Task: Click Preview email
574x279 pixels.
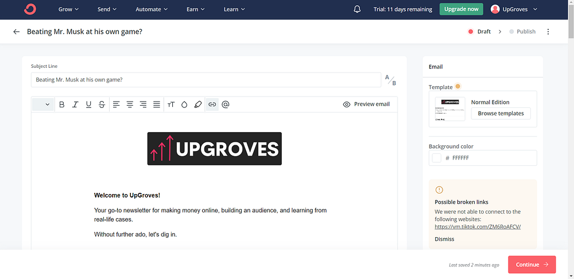Action: coord(366,104)
